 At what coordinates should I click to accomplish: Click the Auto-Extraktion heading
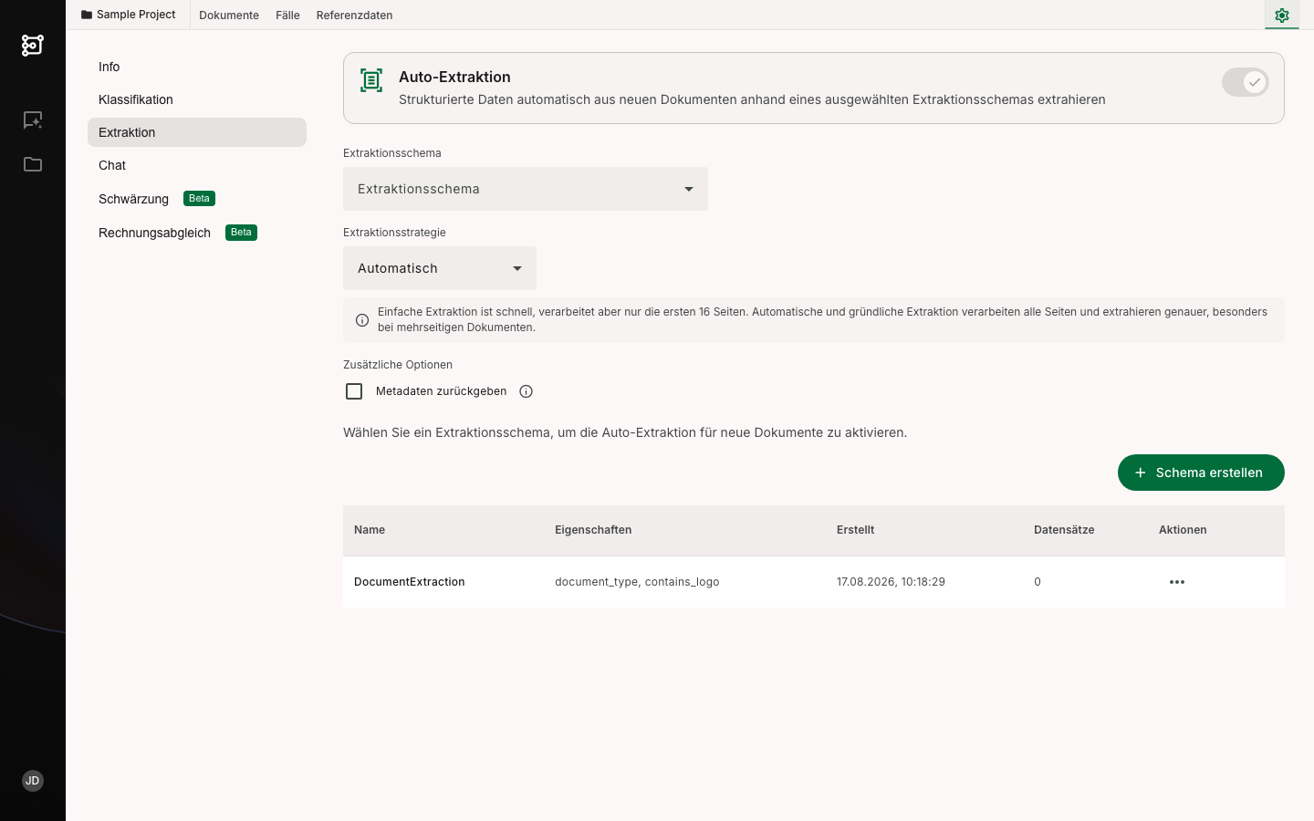click(454, 77)
